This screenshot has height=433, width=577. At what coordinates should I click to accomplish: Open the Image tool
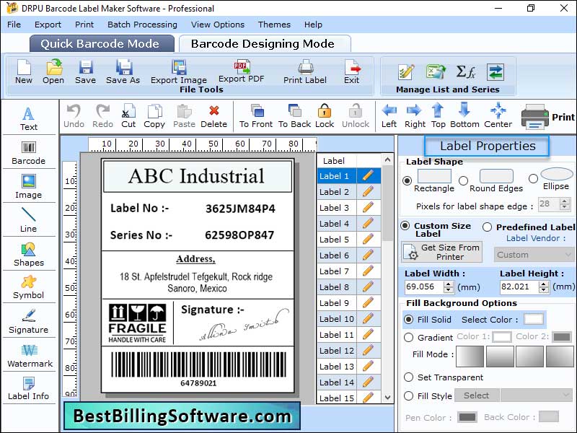click(x=29, y=186)
